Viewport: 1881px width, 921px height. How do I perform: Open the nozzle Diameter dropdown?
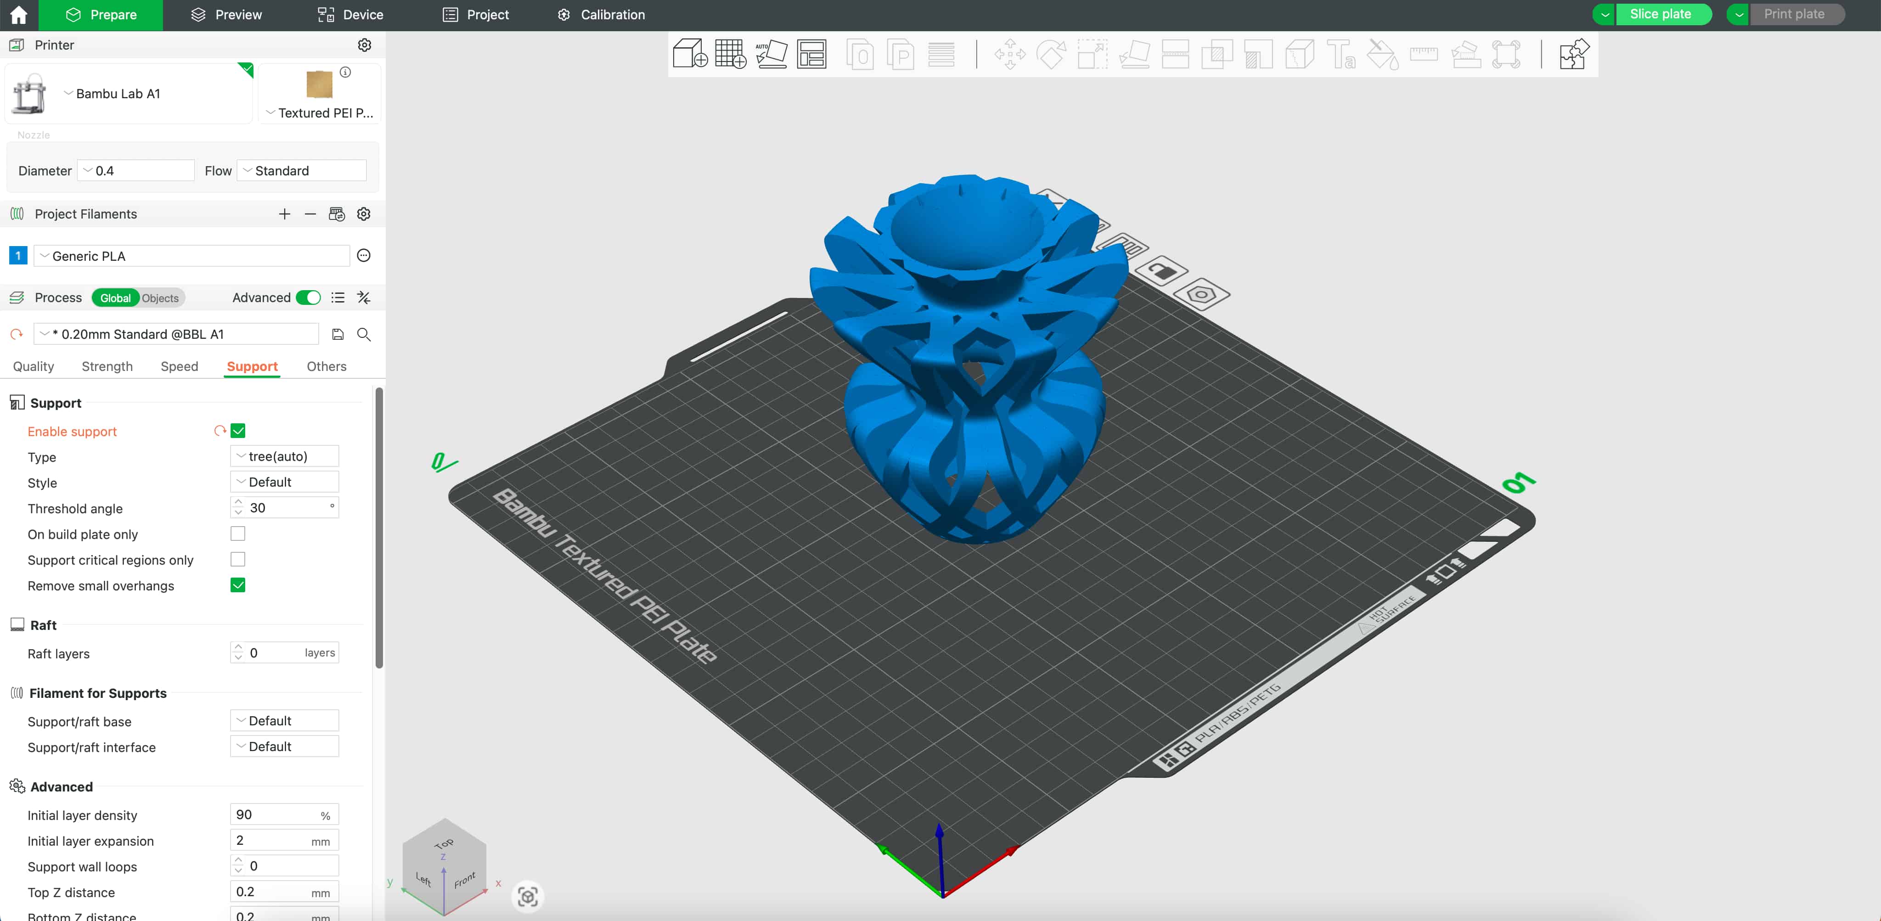coord(136,170)
